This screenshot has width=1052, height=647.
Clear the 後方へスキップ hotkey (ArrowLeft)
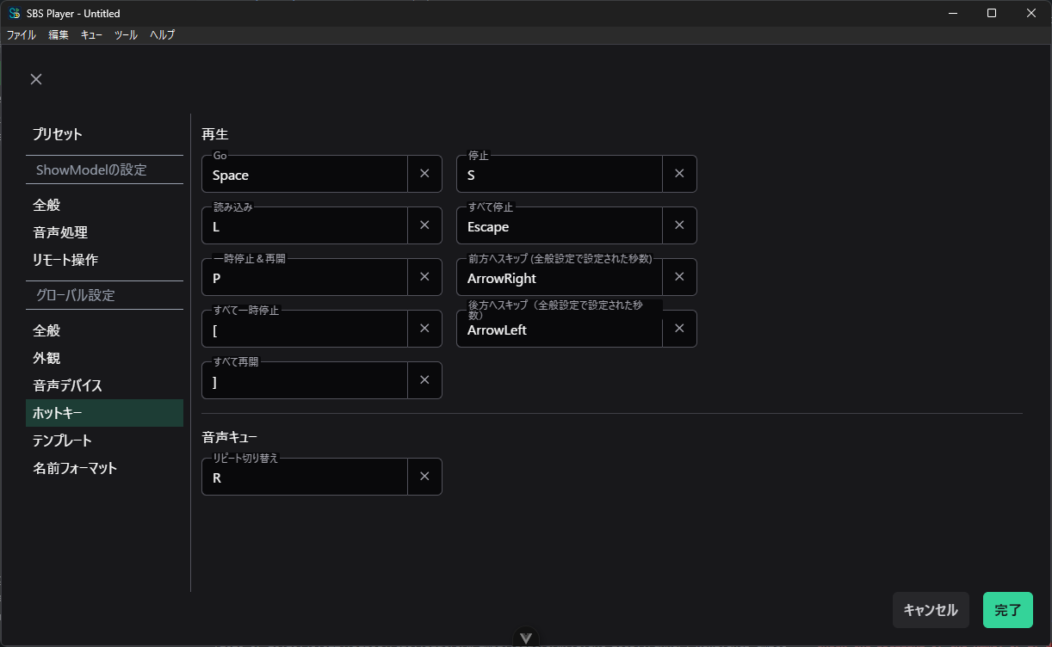point(679,329)
